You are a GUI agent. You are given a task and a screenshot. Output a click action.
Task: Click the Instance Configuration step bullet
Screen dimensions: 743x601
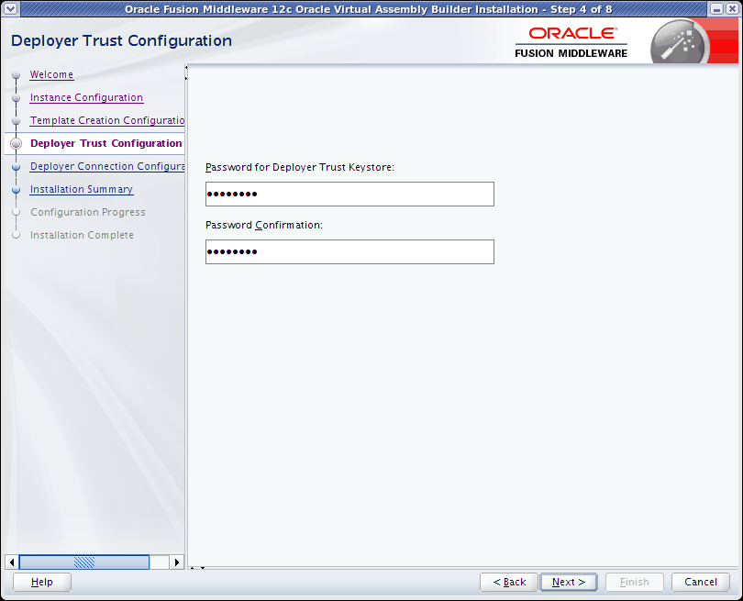click(x=17, y=97)
